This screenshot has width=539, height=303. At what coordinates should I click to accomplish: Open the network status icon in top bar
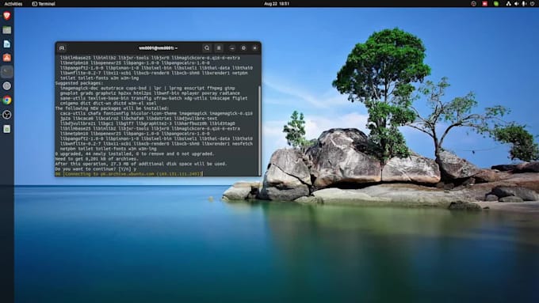tap(508, 4)
